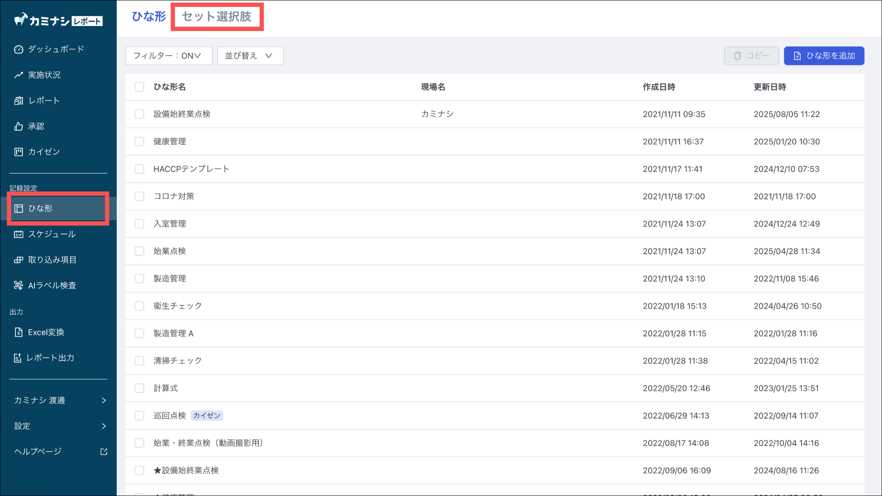Expand the 設定 sidebar chevron

(x=104, y=426)
